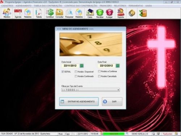Click the gold ring toolbar icon
The width and height of the screenshot is (181, 136).
[x=132, y=13]
